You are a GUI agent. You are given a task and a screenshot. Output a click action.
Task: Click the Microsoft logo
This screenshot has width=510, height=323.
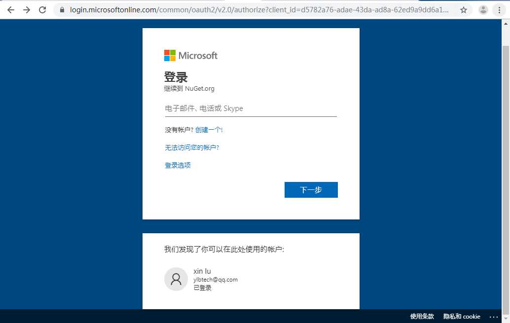(190, 56)
